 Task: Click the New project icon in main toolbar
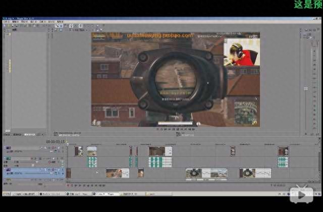point(5,26)
